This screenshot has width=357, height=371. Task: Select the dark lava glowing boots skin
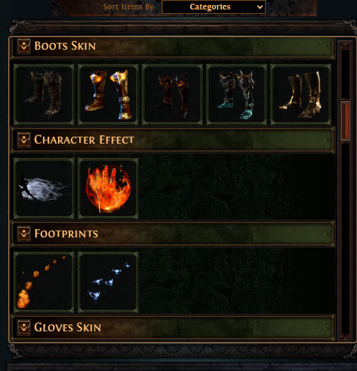(x=173, y=94)
